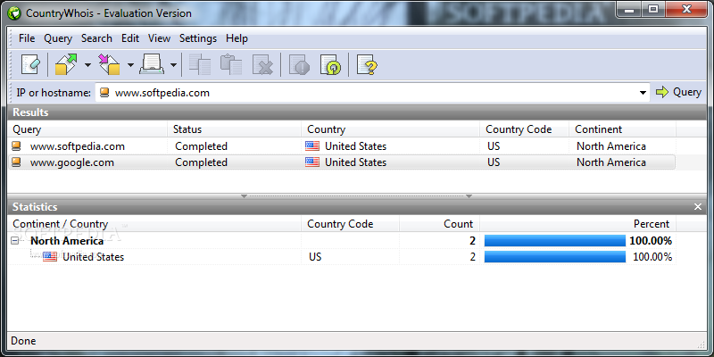
Task: Open the Edit menu
Action: tap(130, 38)
